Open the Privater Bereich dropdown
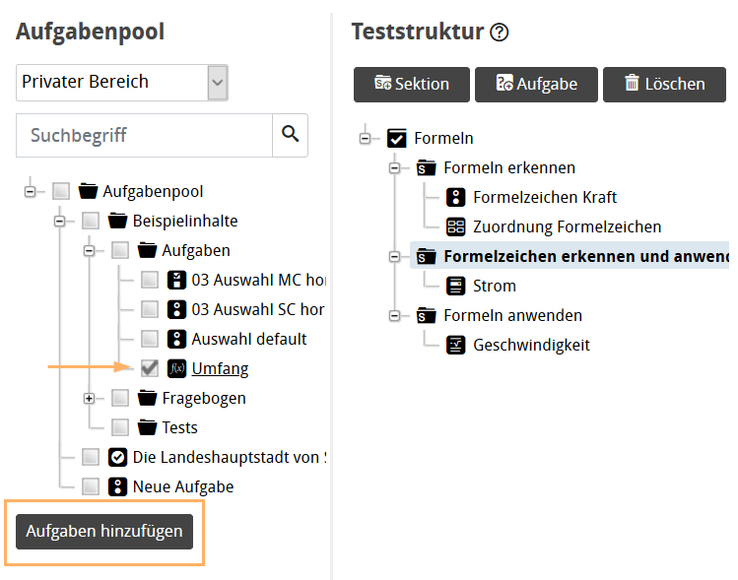Screen dimensions: 738x580 (218, 83)
